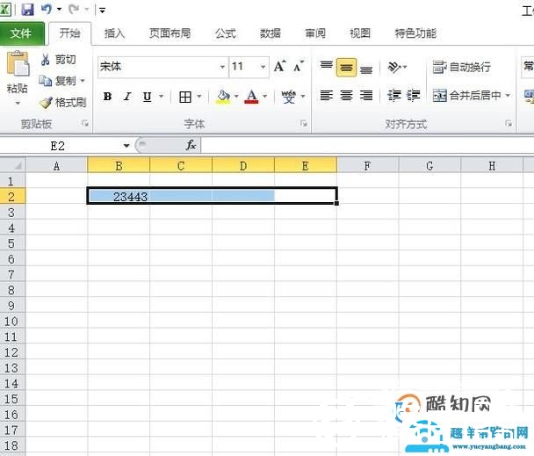
Task: Expand the font color dropdown arrow
Action: 265,97
